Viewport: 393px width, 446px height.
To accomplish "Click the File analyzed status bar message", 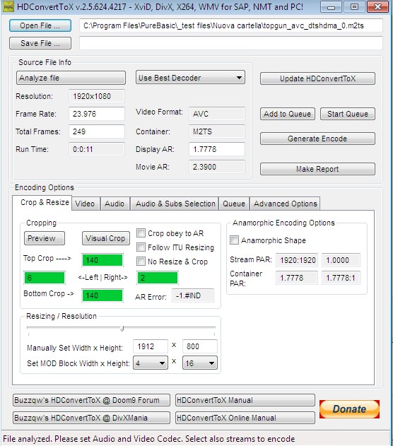I will tap(148, 439).
